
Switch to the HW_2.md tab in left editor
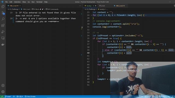[x=14, y=6]
